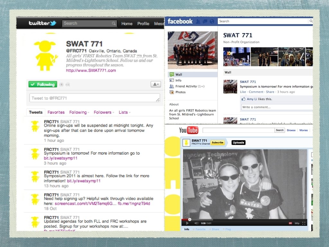Open YouTube Movies link
This screenshot has height=247, width=329.
click(303, 130)
